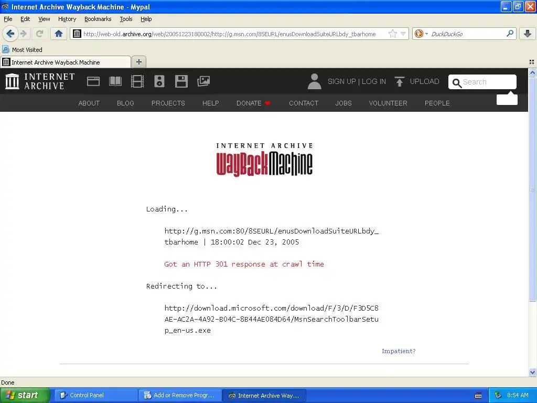Click the forward navigation arrow

[24, 34]
